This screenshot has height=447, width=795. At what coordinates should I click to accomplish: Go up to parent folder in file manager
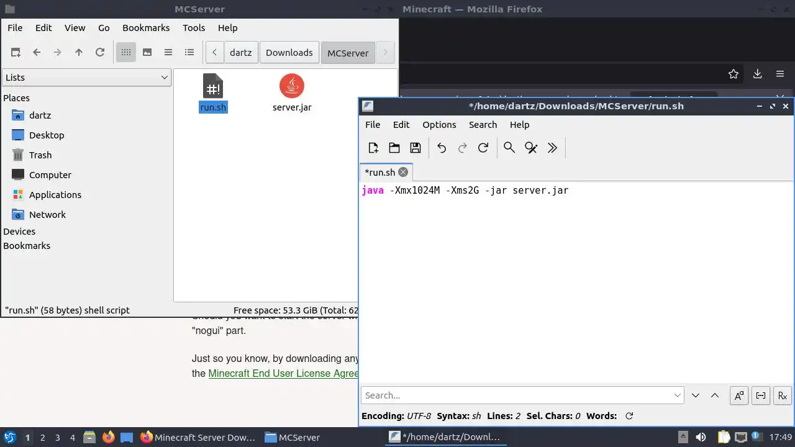tap(79, 53)
